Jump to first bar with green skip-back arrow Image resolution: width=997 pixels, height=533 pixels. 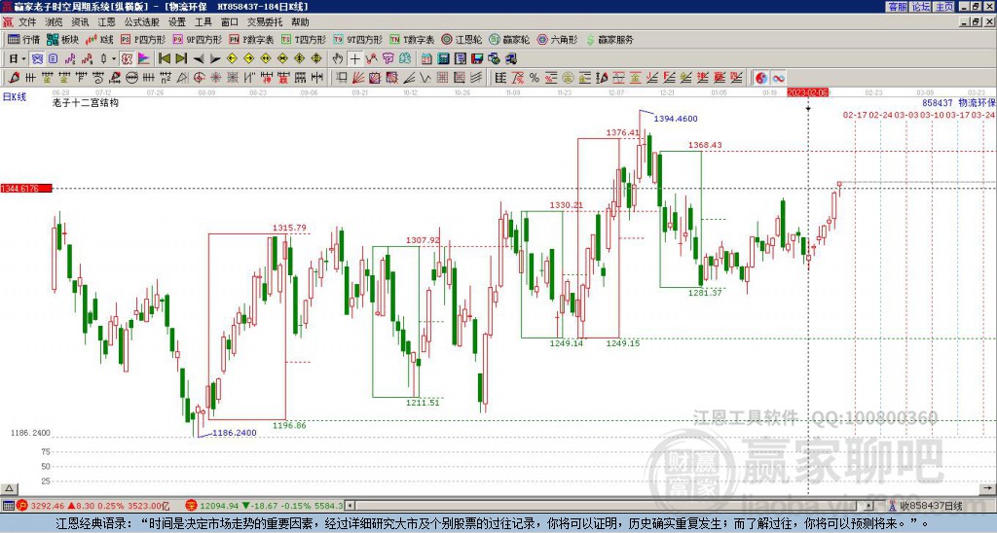pos(164,59)
